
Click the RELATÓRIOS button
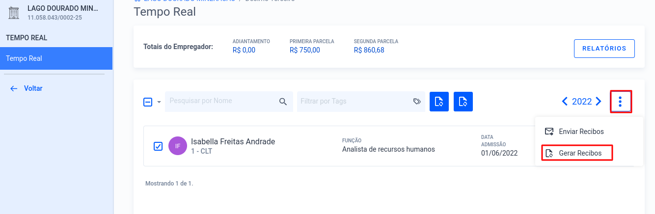(x=604, y=49)
